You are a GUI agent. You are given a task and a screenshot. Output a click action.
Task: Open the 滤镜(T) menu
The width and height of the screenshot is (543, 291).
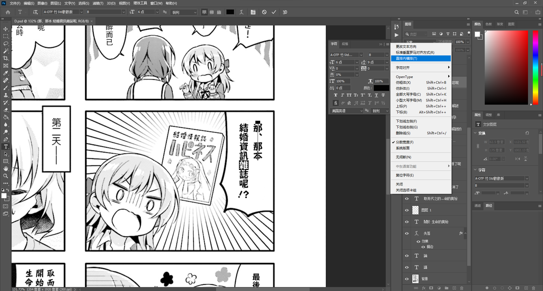coord(98,3)
